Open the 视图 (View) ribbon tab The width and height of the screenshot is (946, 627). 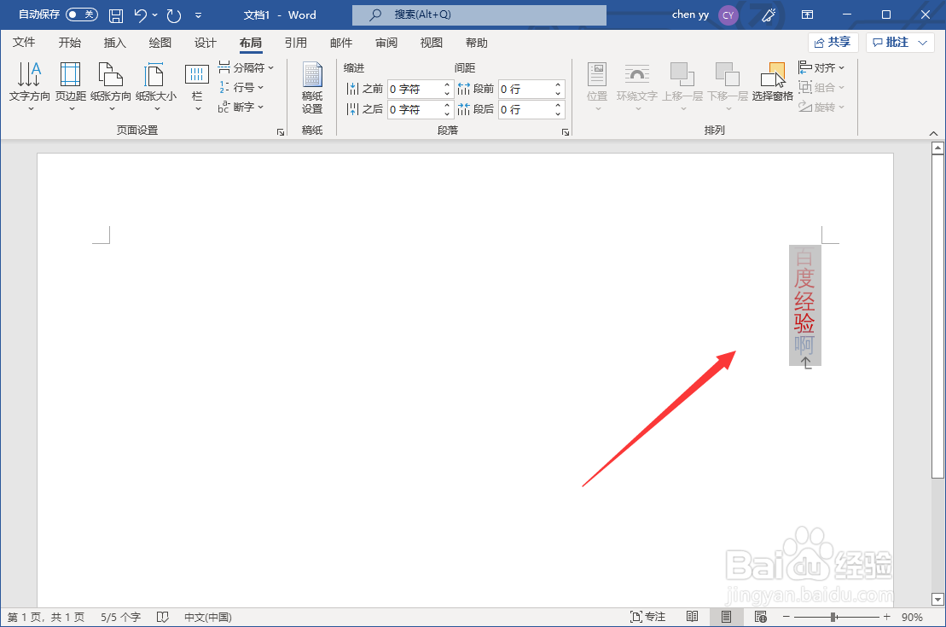click(x=431, y=42)
